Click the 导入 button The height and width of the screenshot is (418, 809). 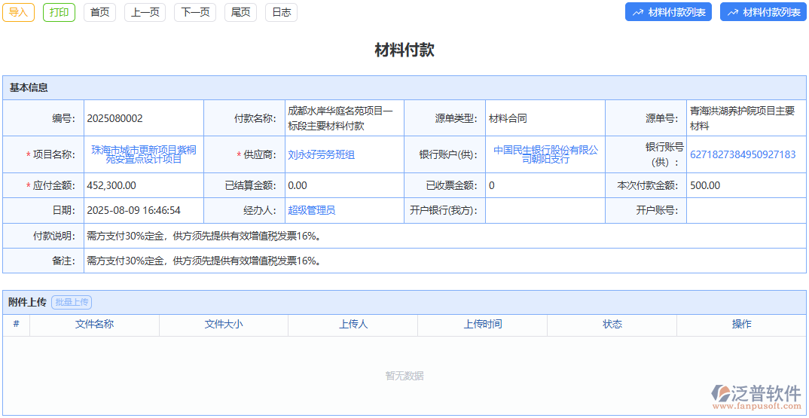(19, 12)
